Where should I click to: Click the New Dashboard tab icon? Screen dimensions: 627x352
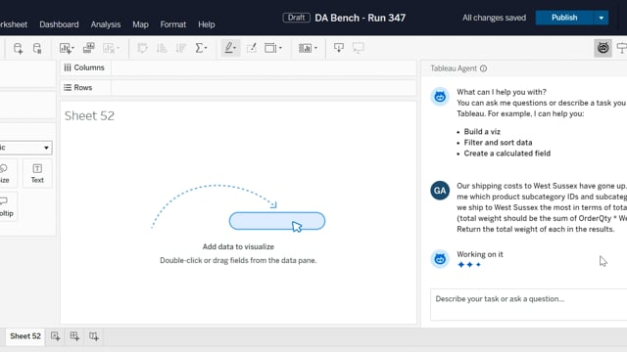74,336
